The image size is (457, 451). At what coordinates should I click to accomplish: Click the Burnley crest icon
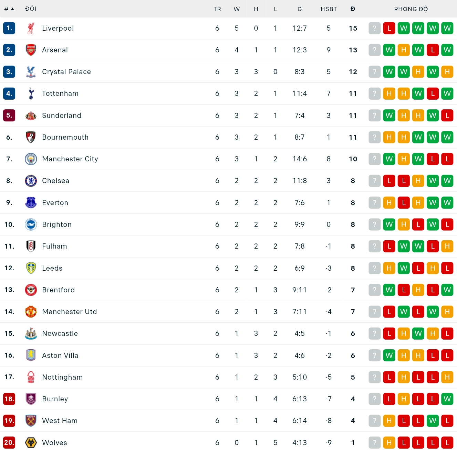[31, 399]
